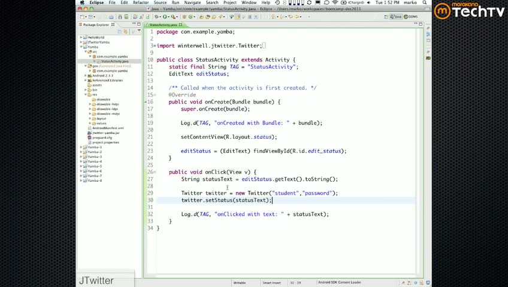This screenshot has width=508, height=287.
Task: Open the Refactor menu
Action: pyautogui.click(x=141, y=2)
